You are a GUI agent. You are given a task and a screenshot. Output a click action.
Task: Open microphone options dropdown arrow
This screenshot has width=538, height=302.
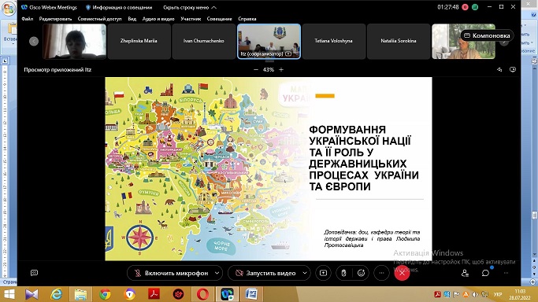(217, 273)
